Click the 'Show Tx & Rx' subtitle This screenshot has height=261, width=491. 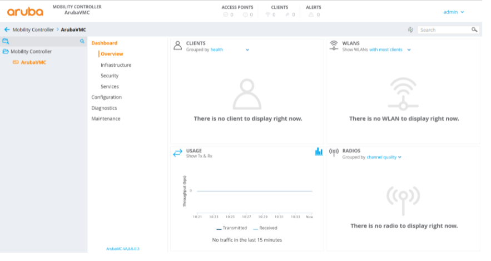[199, 156]
